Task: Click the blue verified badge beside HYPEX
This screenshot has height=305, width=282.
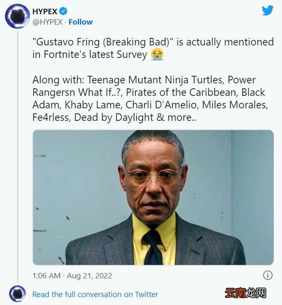Action: 63,11
